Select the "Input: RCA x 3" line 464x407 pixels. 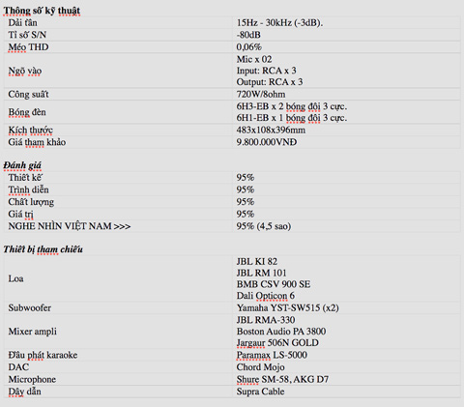tap(266, 71)
